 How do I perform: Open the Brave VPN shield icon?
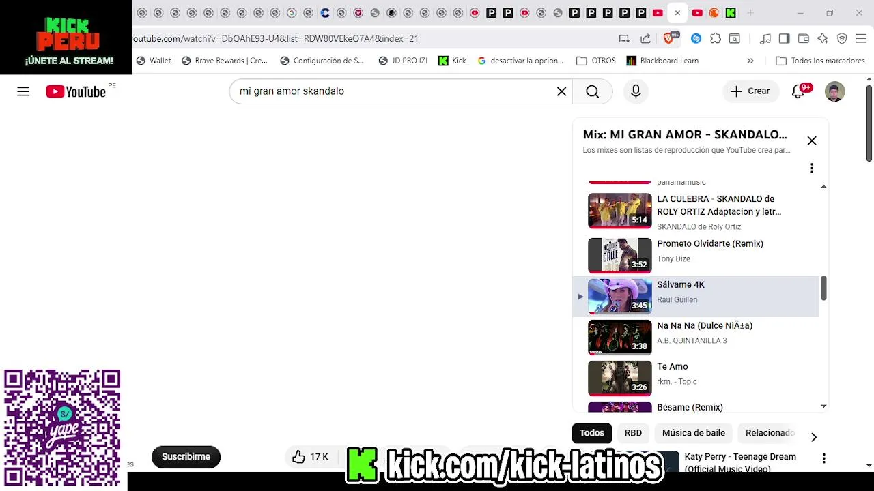click(842, 38)
